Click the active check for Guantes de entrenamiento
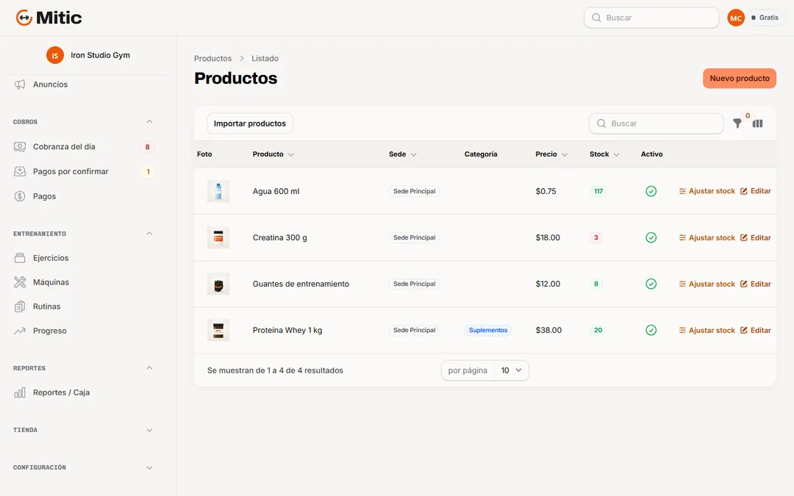The height and width of the screenshot is (496, 794). click(651, 284)
